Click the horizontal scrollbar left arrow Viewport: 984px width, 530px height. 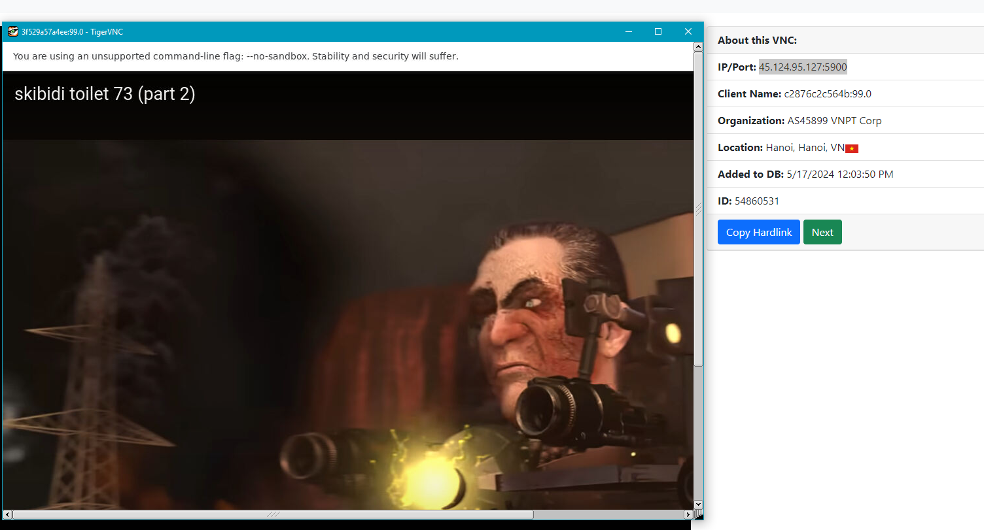click(7, 514)
